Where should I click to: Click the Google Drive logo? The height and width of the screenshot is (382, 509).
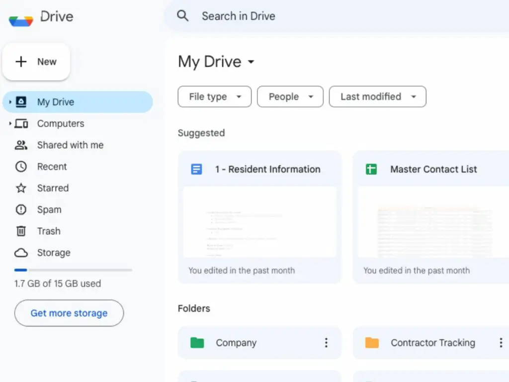pos(21,21)
